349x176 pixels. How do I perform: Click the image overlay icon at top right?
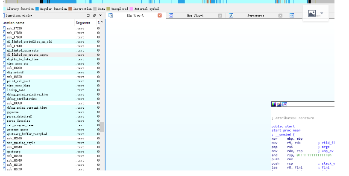[x=312, y=14]
